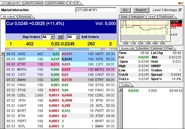Open the Buy Orders filter dropdown
The height and width of the screenshot is (129, 185).
(52, 37)
